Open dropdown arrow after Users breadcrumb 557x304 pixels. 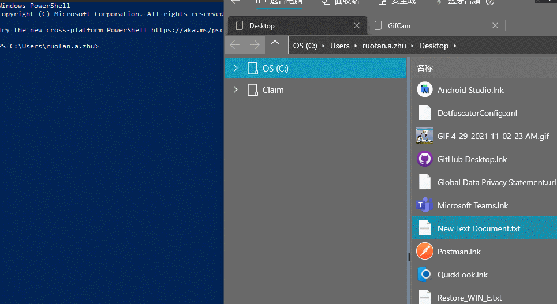coord(356,46)
